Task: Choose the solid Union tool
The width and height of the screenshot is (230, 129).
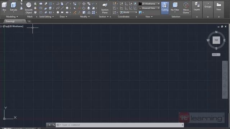Action: (41, 4)
